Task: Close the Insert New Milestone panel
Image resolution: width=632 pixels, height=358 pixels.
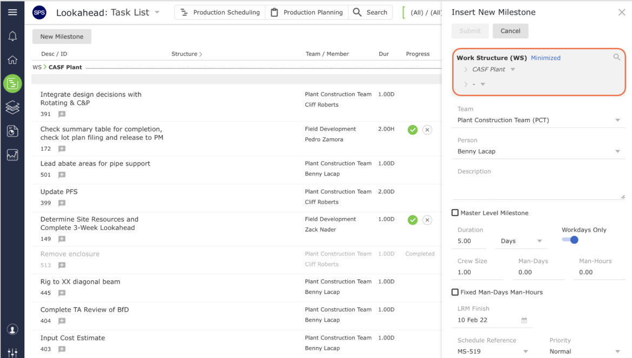Action: (x=622, y=12)
